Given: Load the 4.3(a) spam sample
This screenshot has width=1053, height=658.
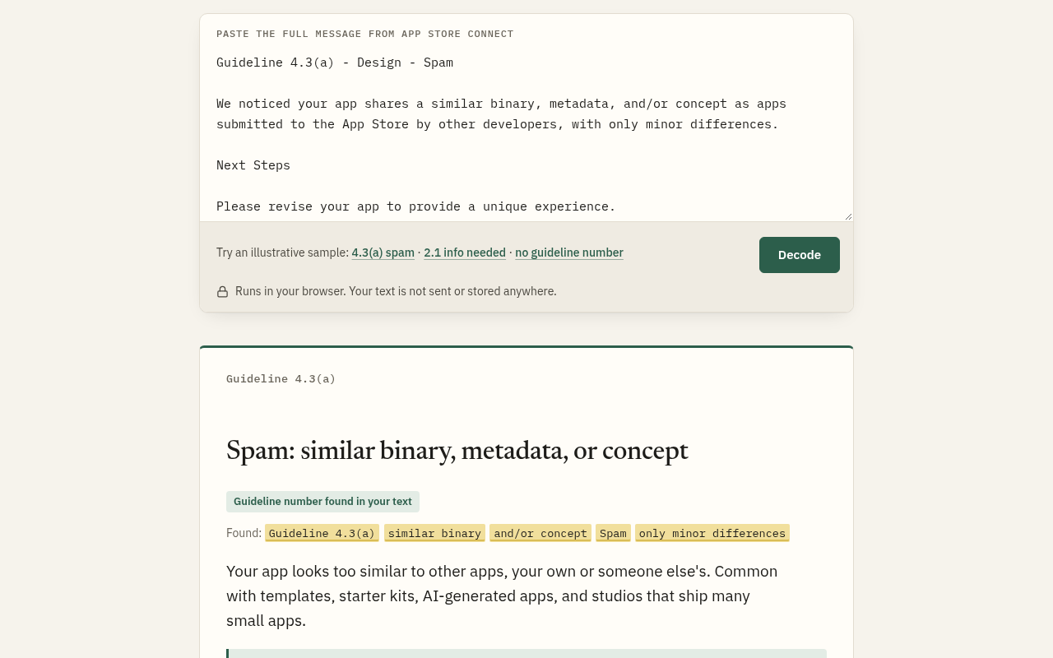Looking at the screenshot, I should point(383,253).
